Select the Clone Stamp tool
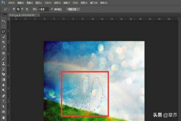Screen dimensions: 181x121 [4, 64]
